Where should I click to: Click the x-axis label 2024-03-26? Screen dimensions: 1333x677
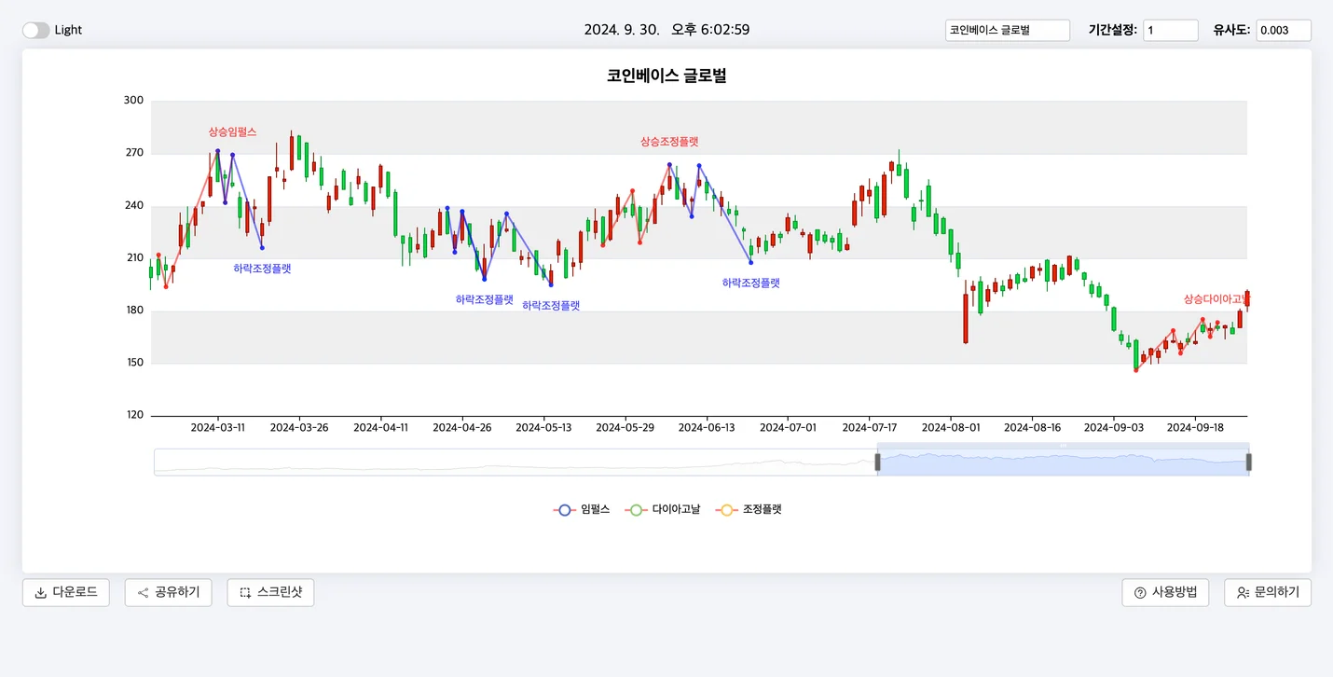pyautogui.click(x=299, y=428)
